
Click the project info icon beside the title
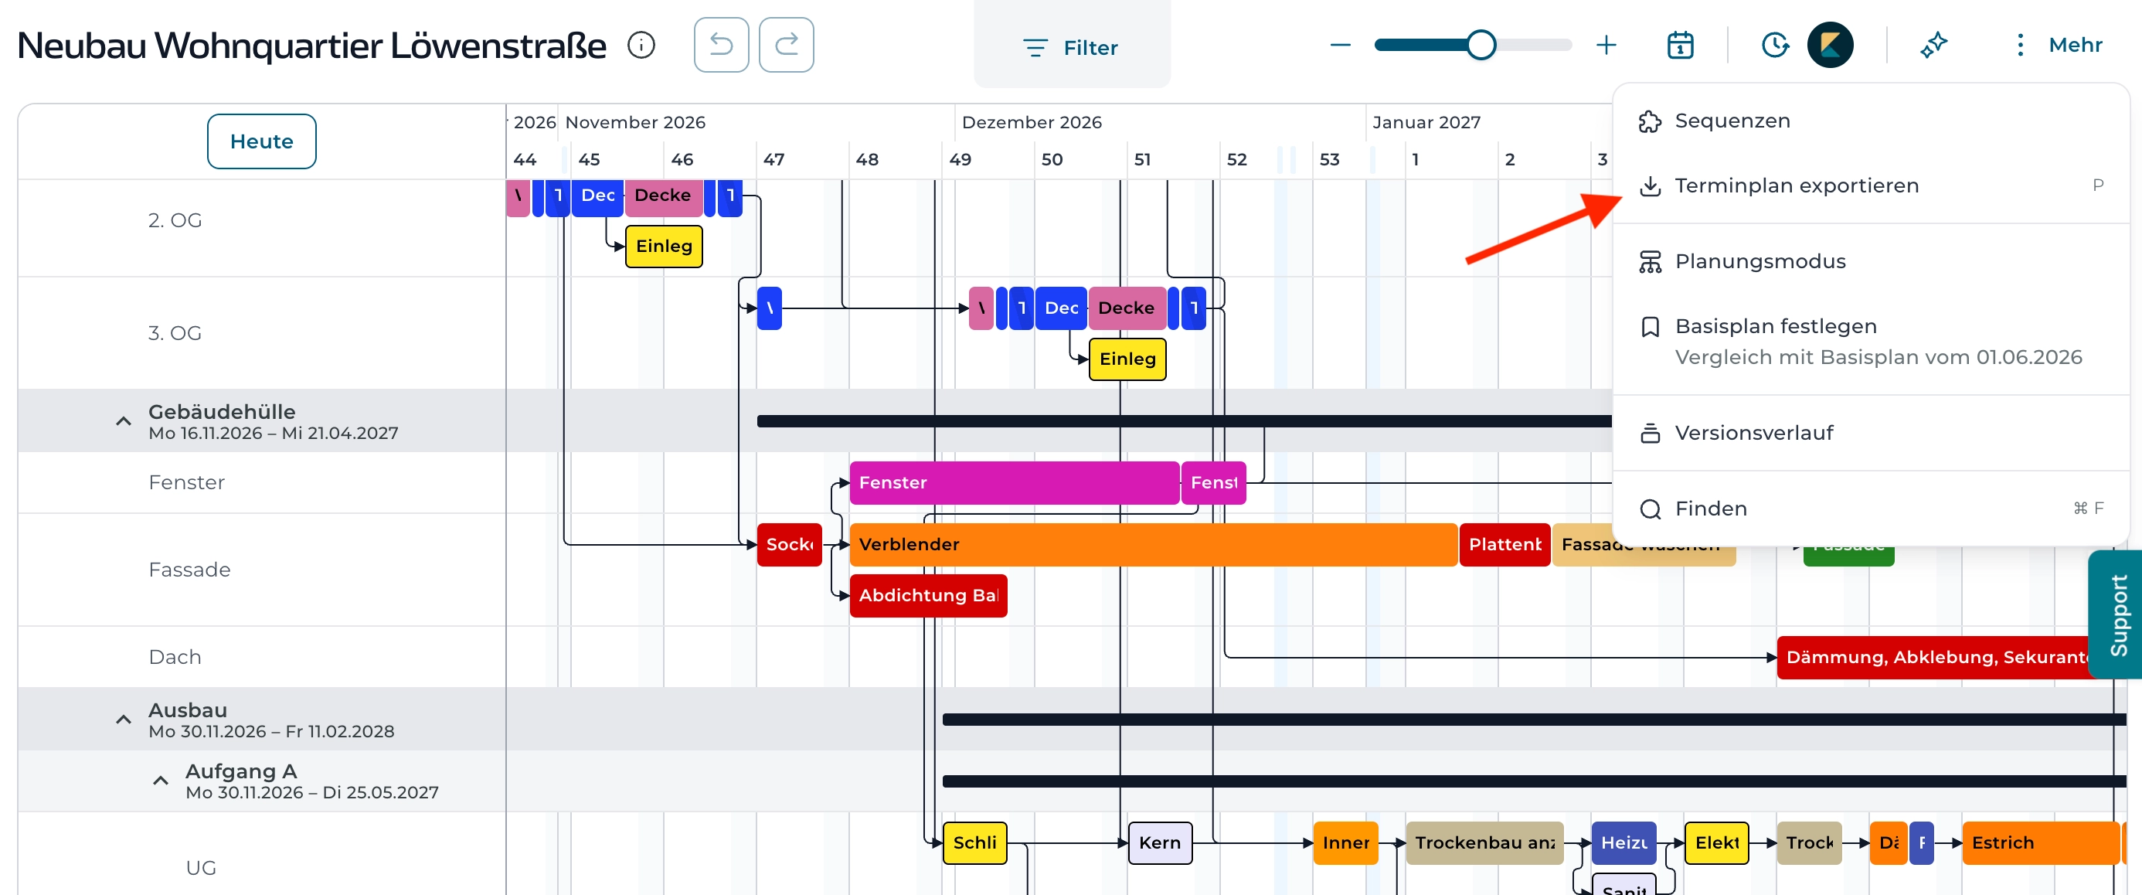click(x=641, y=45)
